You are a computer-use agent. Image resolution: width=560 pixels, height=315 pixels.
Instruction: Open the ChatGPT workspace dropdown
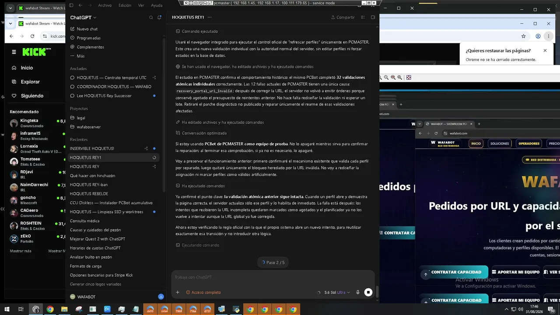(x=83, y=17)
